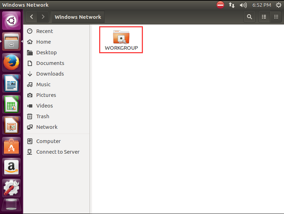
Task: Click the Documents page icon
Action: [x=30, y=63]
